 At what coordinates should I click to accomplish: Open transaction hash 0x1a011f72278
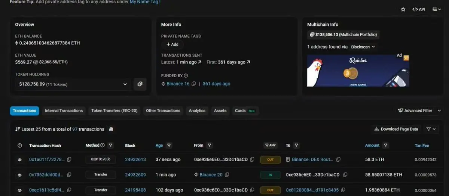click(47, 159)
